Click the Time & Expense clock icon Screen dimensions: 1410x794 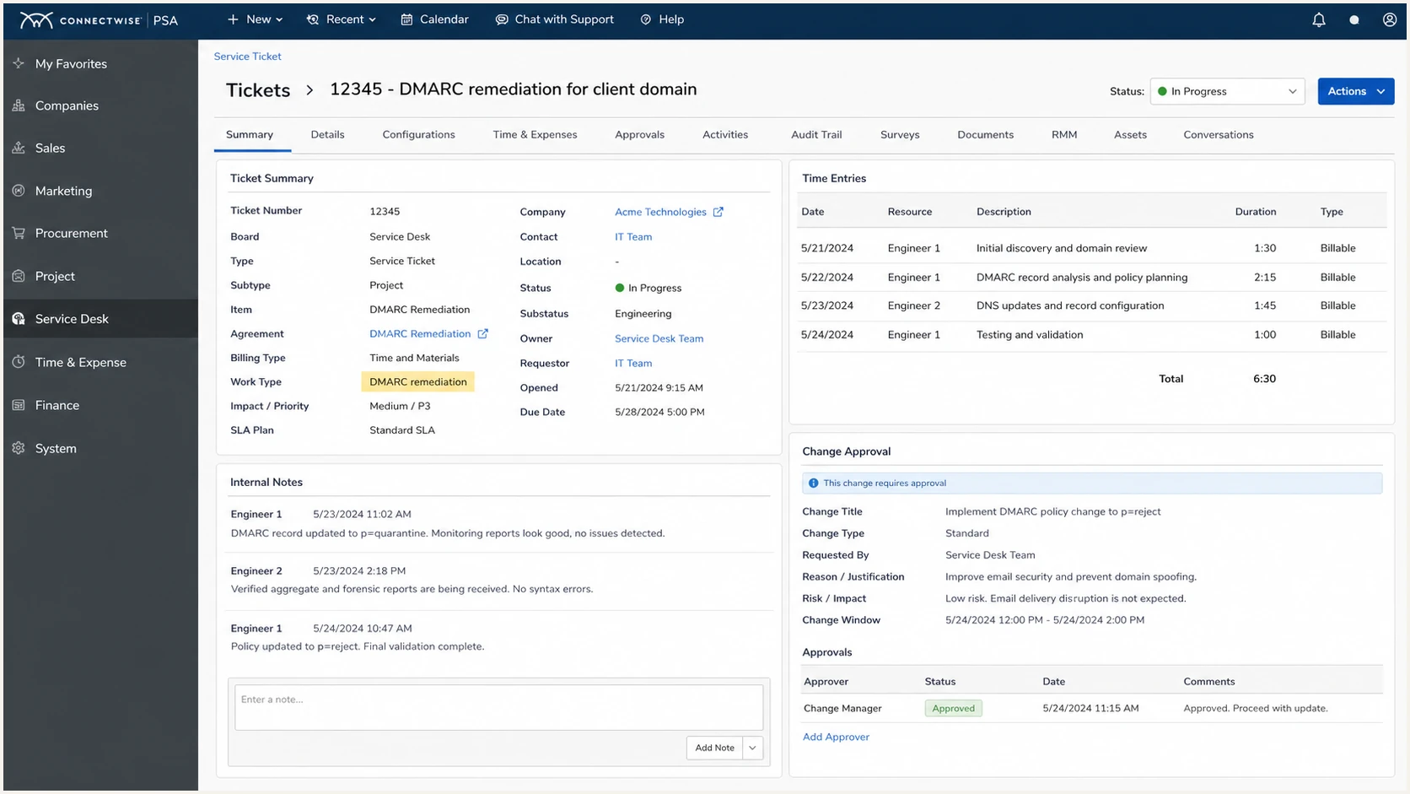19,362
